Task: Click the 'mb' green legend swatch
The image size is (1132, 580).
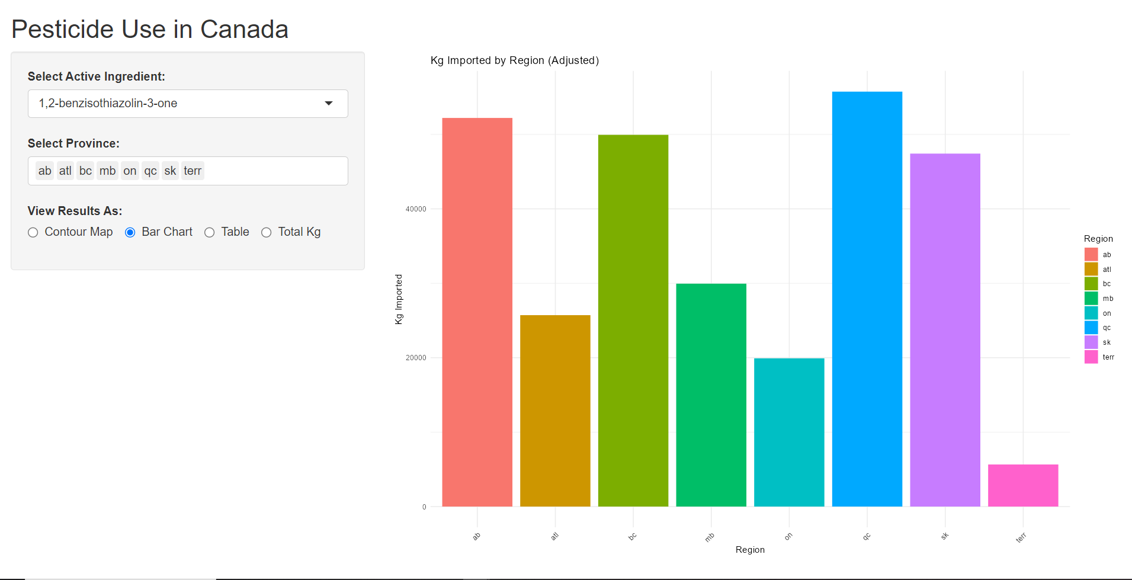Action: coord(1091,298)
